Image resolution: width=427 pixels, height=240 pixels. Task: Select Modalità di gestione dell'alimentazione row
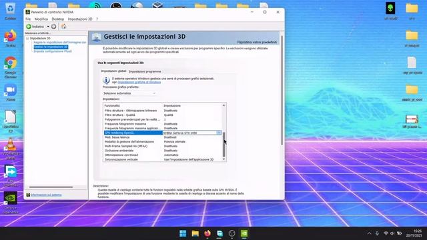click(x=163, y=141)
